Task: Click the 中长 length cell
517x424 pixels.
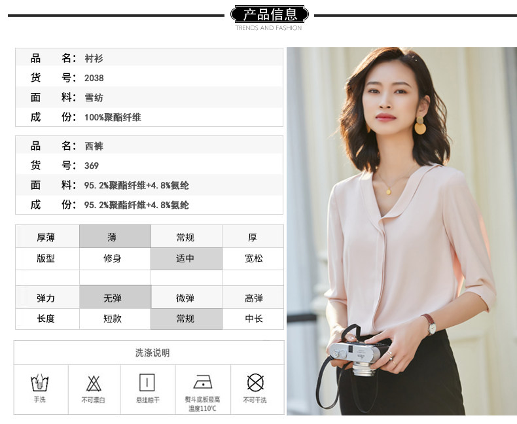Action: click(253, 319)
